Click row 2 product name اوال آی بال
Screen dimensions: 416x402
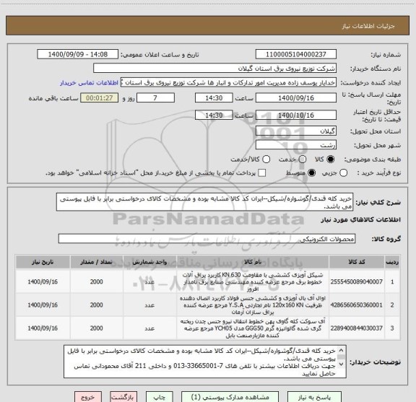(x=253, y=305)
